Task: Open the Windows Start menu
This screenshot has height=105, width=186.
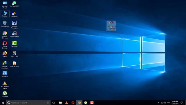Action: point(3,103)
